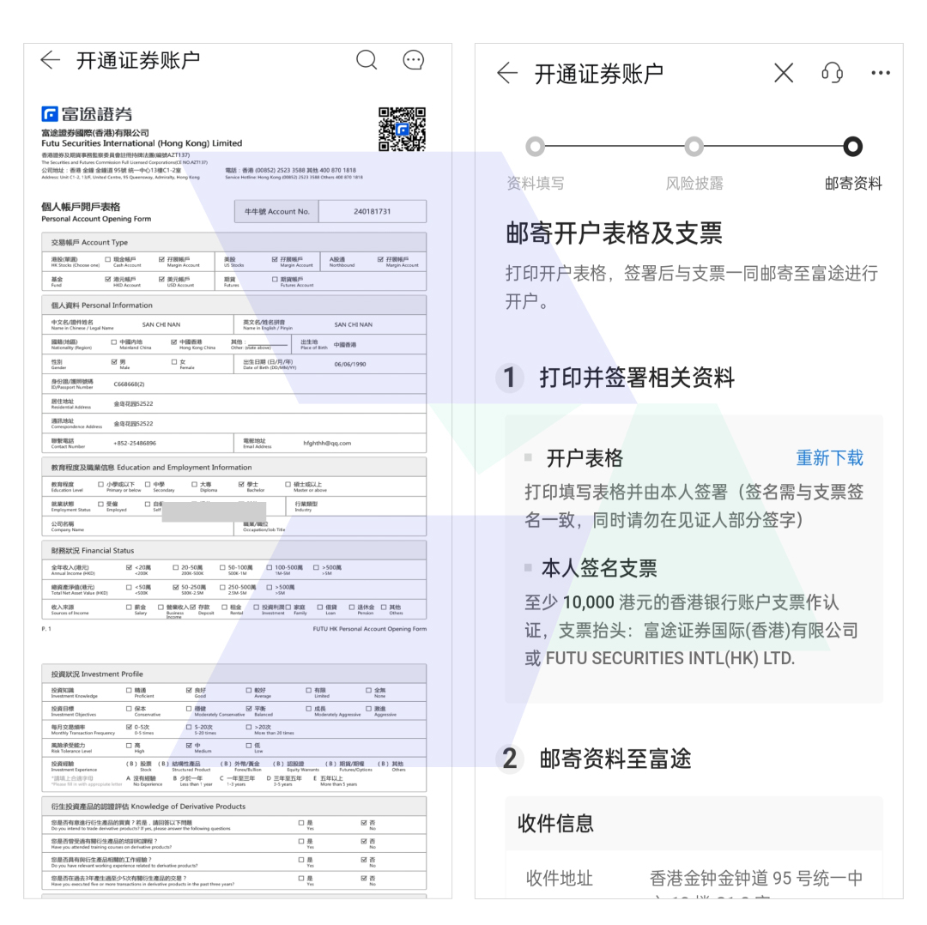
Task: Toggle the Hong Kong China nationality checkbox
Action: 173,342
